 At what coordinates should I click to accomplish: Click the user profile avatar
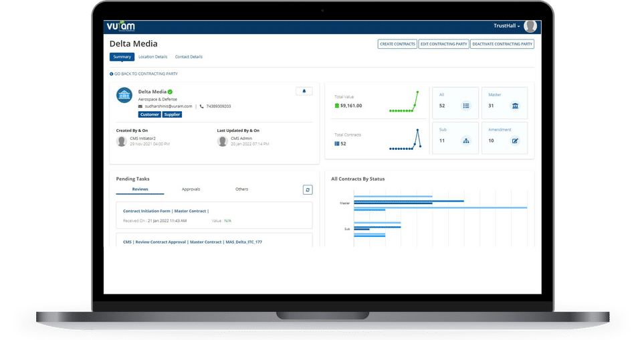(530, 26)
